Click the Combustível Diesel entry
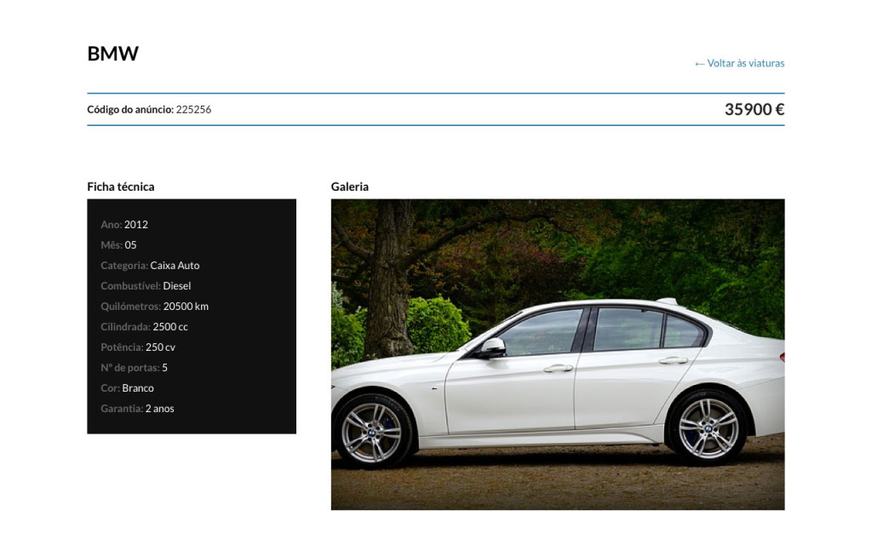872x545 pixels. point(146,286)
